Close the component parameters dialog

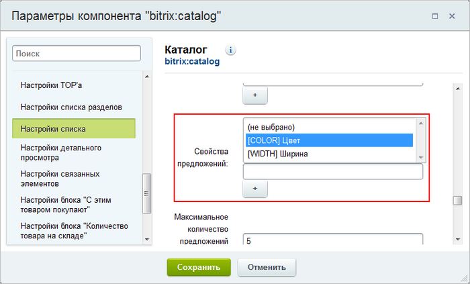[x=453, y=15]
